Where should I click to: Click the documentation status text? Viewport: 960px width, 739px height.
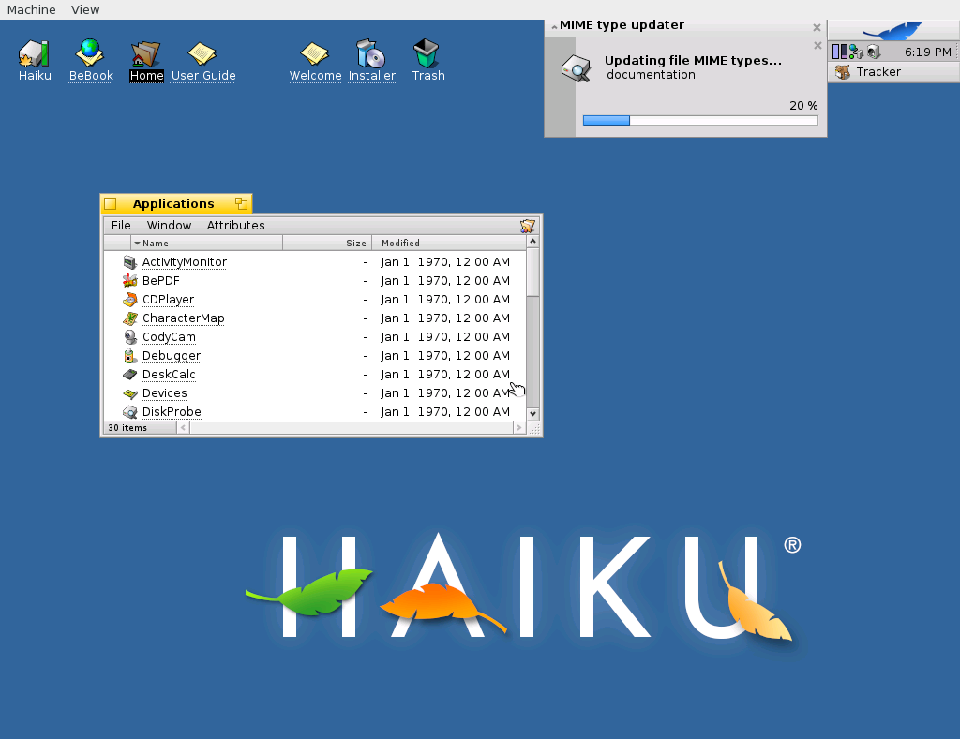pos(651,75)
